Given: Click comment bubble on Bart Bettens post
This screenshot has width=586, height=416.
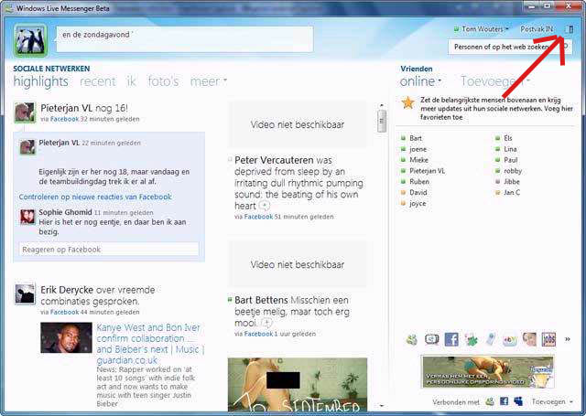Looking at the screenshot, I should tap(266, 323).
